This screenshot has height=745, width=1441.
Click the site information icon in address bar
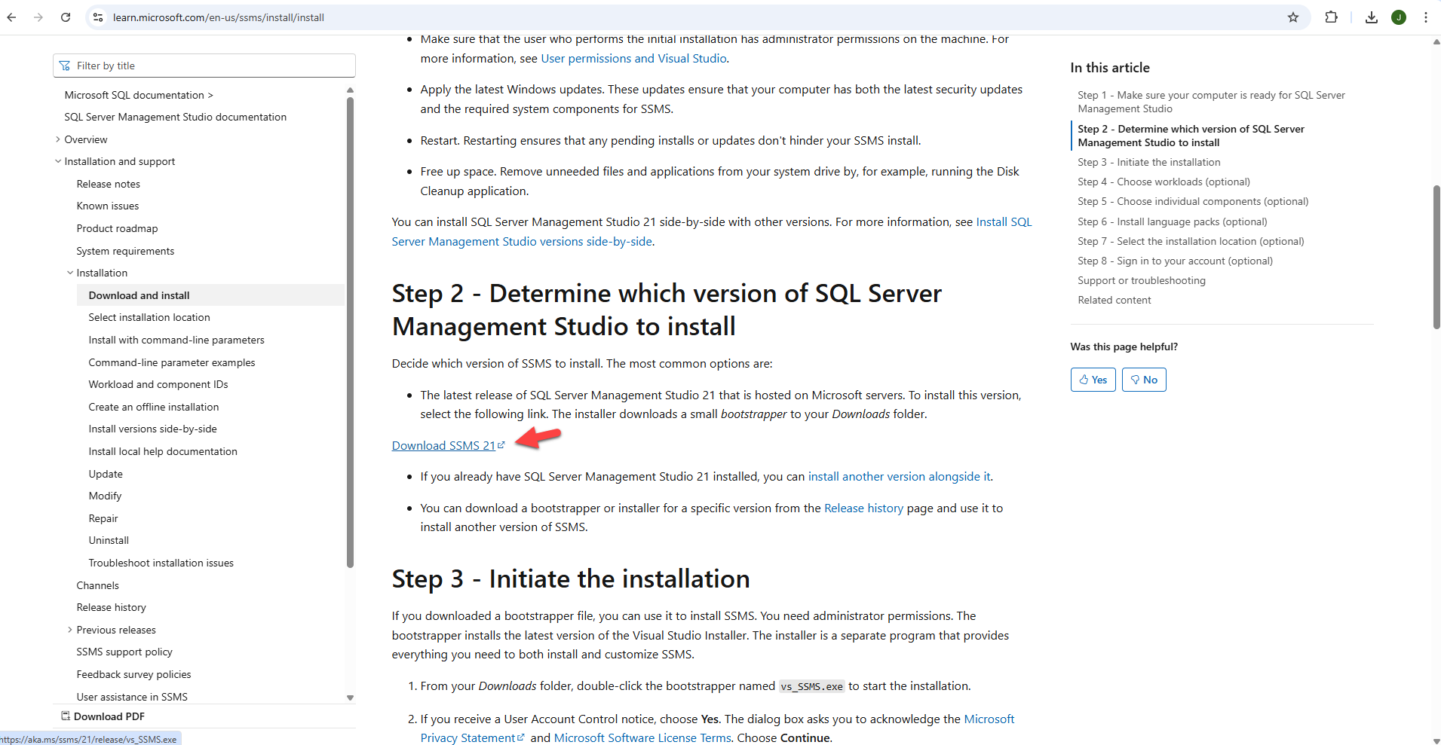coord(98,17)
